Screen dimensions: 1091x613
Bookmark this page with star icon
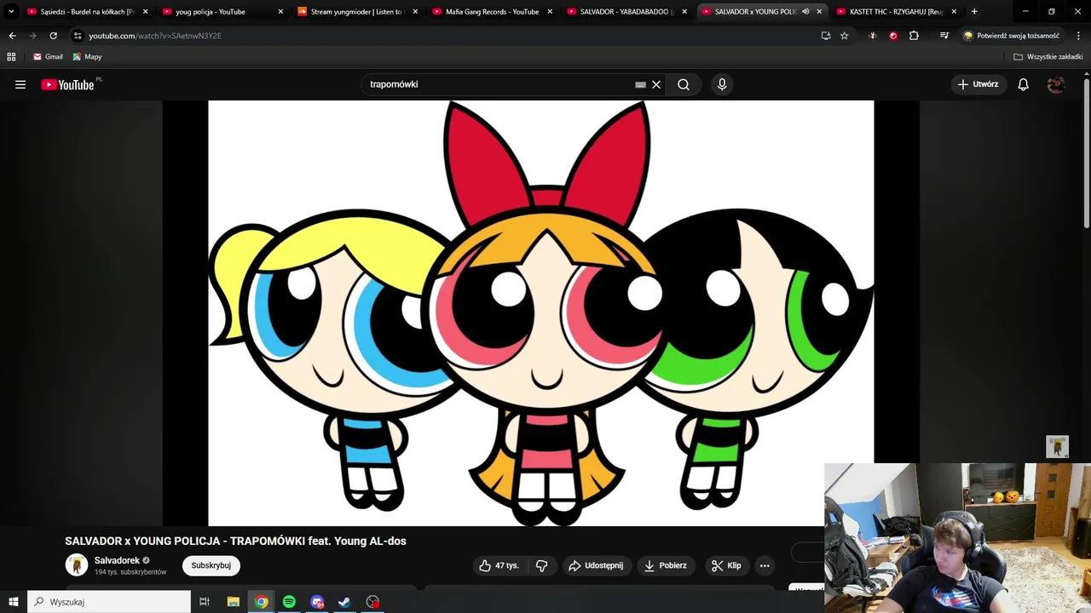coord(844,36)
